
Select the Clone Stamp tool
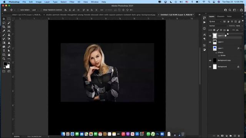[x=9, y=35]
